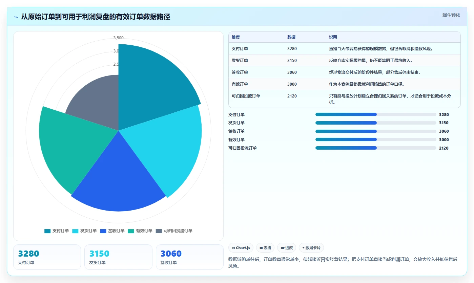Click the Chart.js tag chip
Viewport: 474px width, 283px height.
(x=241, y=248)
